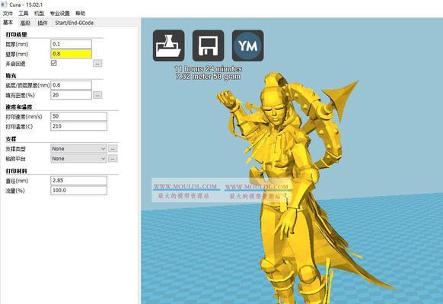Click the layer height field showing 0.1
Image resolution: width=443 pixels, height=304 pixels.
point(72,44)
